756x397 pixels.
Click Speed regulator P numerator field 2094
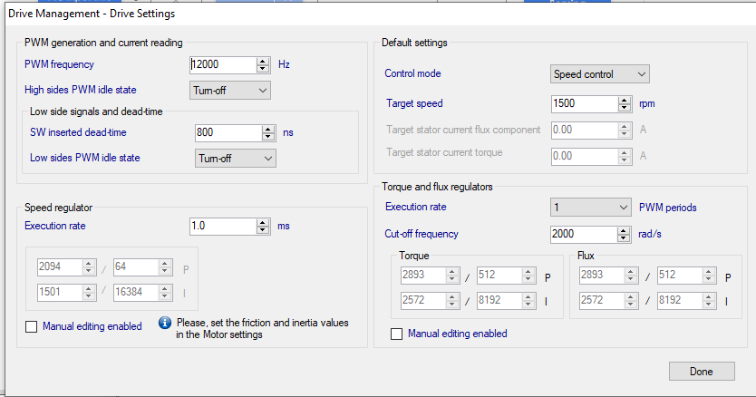[x=60, y=267]
